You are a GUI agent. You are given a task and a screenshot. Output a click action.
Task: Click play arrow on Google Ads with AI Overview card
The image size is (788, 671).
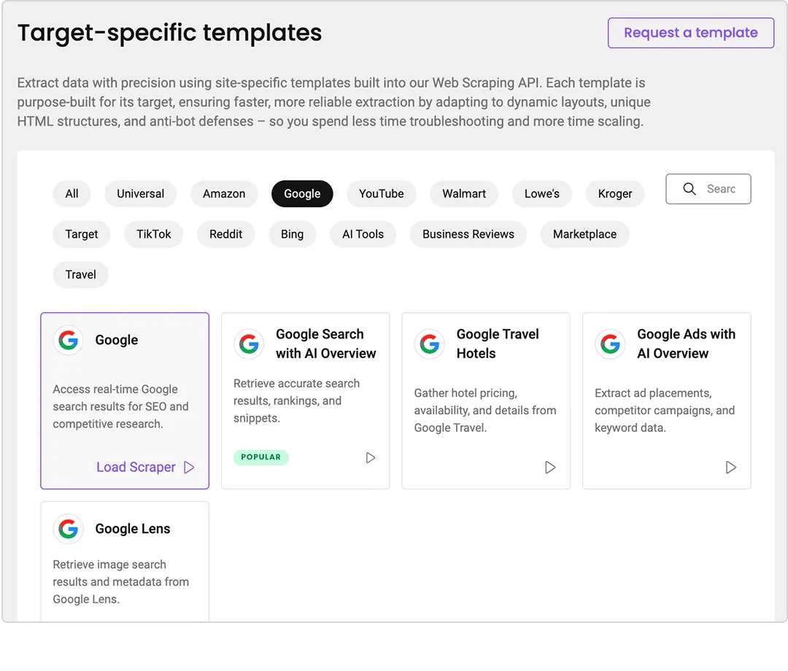tap(731, 468)
